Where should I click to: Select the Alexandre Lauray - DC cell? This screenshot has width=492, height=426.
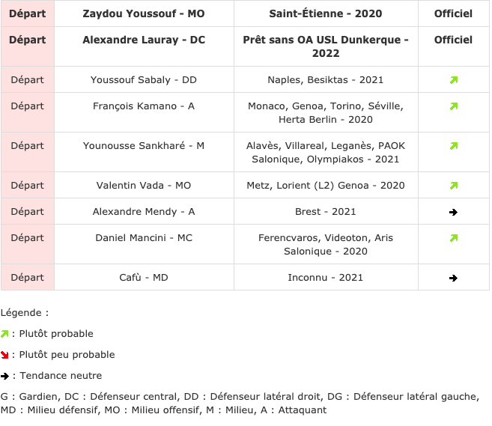pyautogui.click(x=144, y=46)
